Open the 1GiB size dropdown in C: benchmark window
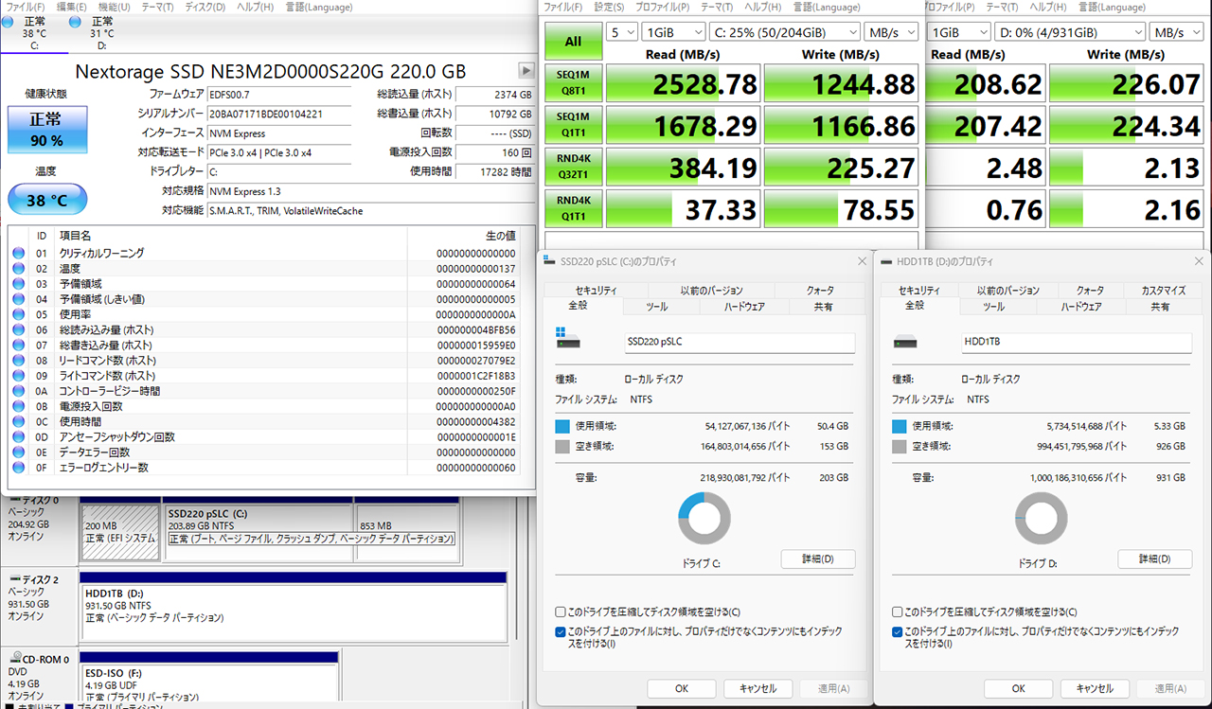Image resolution: width=1212 pixels, height=709 pixels. click(x=673, y=32)
